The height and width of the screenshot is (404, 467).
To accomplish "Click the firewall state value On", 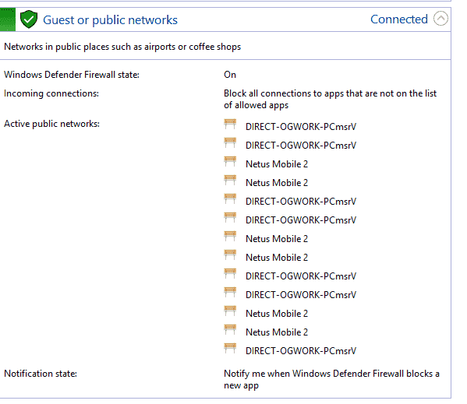I will 230,75.
